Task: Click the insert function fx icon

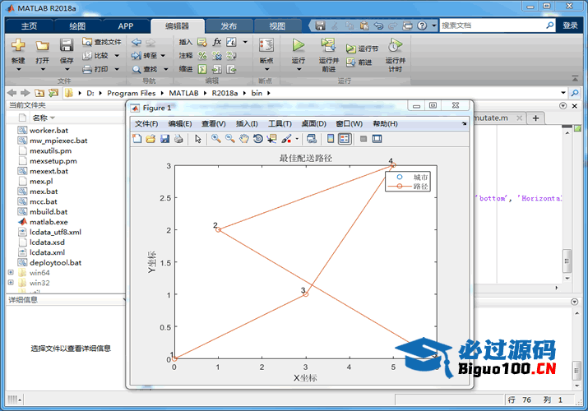Action: [217, 42]
